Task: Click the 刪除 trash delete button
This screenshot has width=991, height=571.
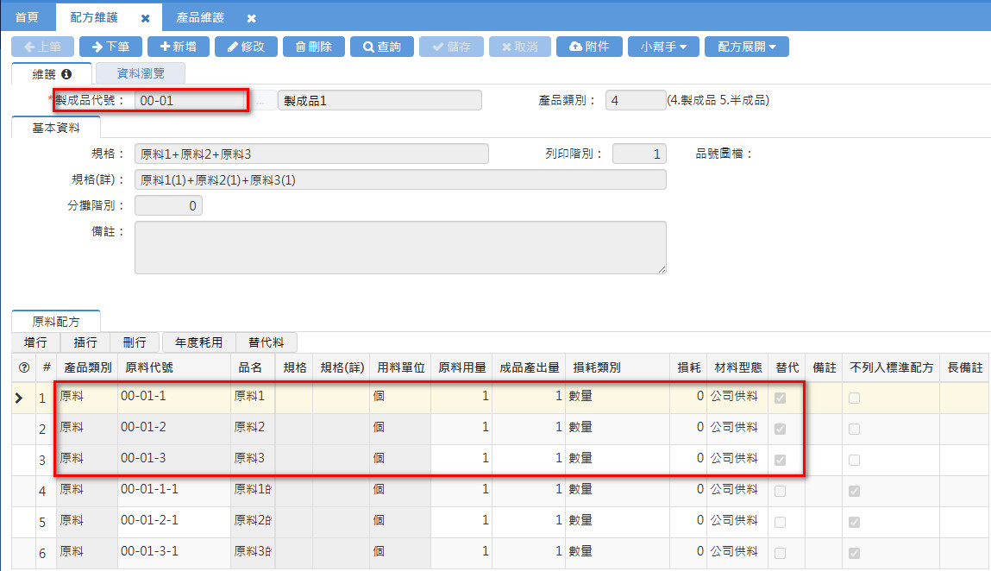Action: 313,47
